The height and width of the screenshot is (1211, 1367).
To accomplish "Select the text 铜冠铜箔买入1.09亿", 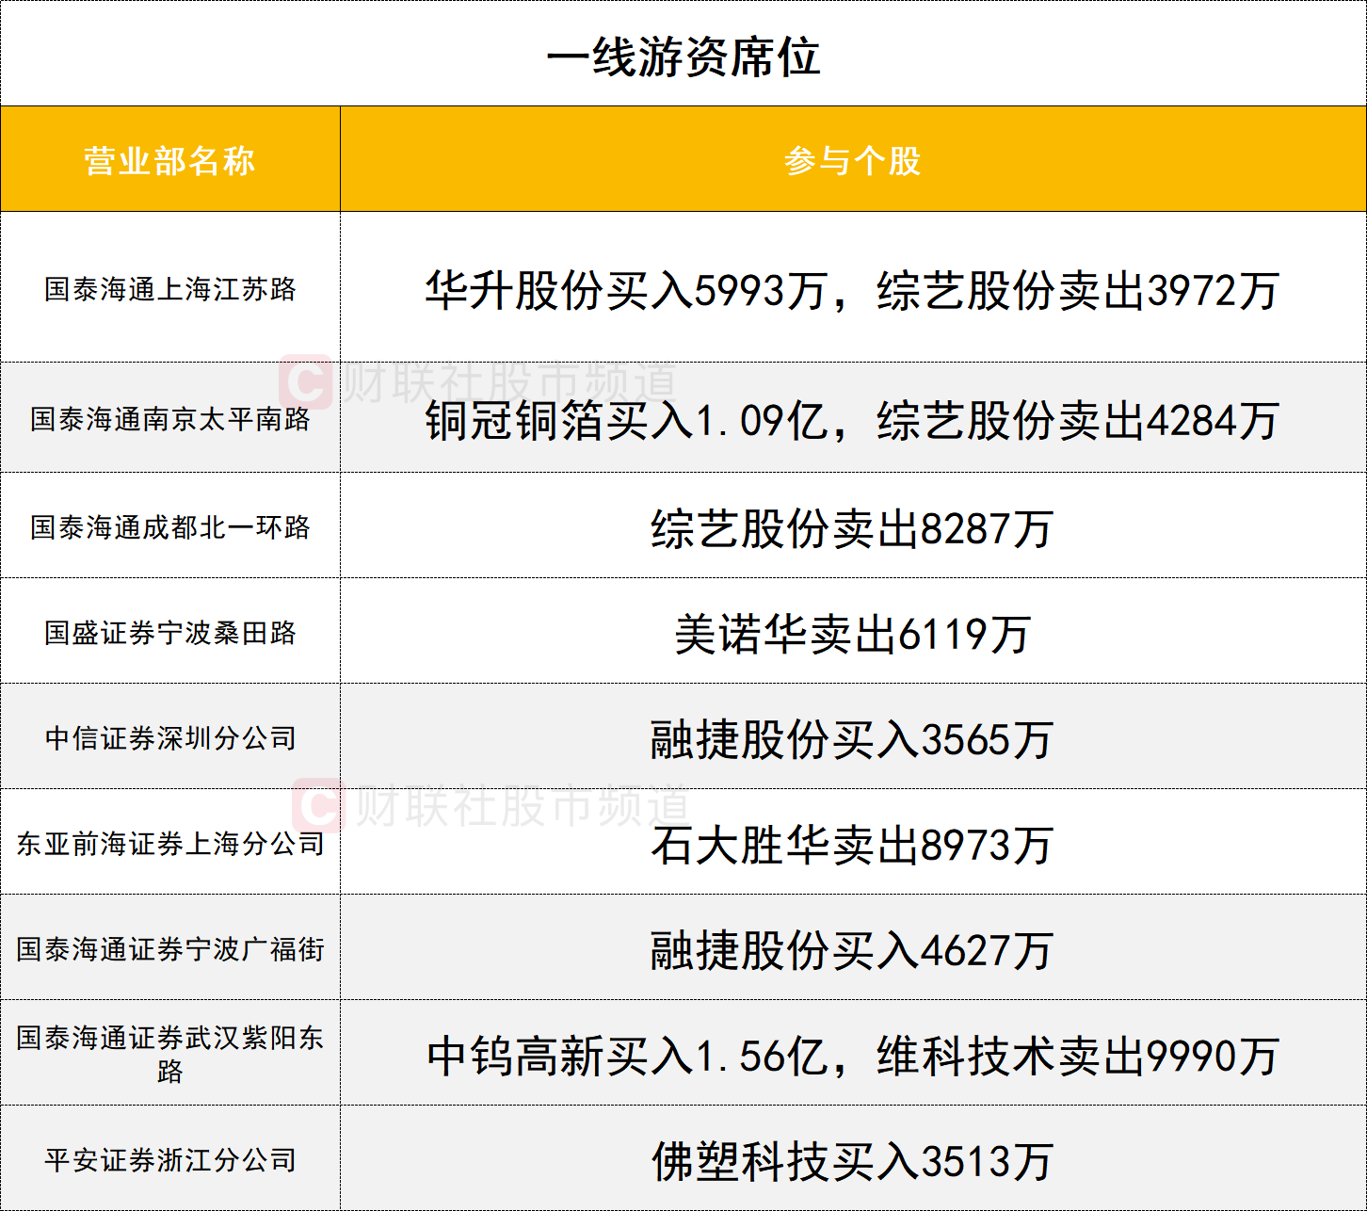I will pos(625,421).
